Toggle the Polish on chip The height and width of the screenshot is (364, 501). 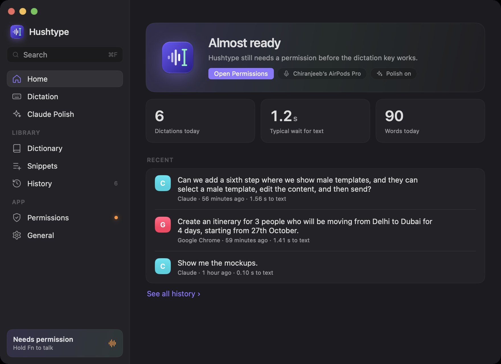pyautogui.click(x=393, y=74)
